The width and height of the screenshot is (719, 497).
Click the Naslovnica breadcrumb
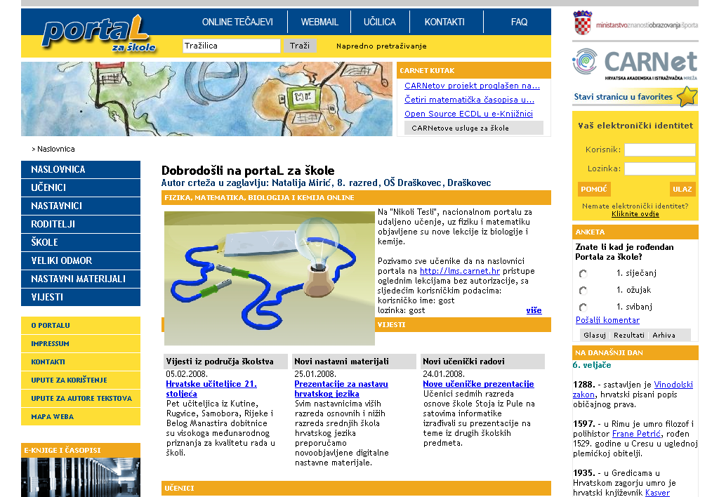pyautogui.click(x=56, y=149)
